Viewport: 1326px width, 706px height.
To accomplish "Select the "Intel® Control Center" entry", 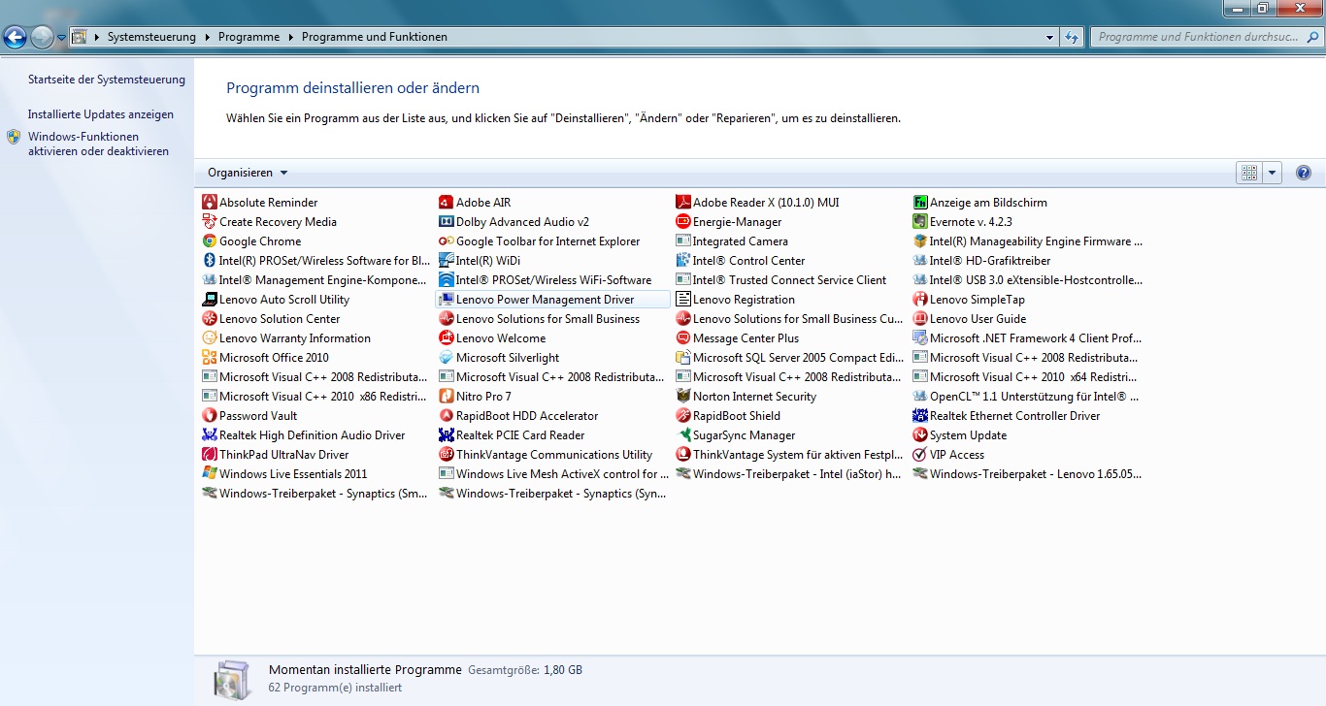I will tap(740, 261).
